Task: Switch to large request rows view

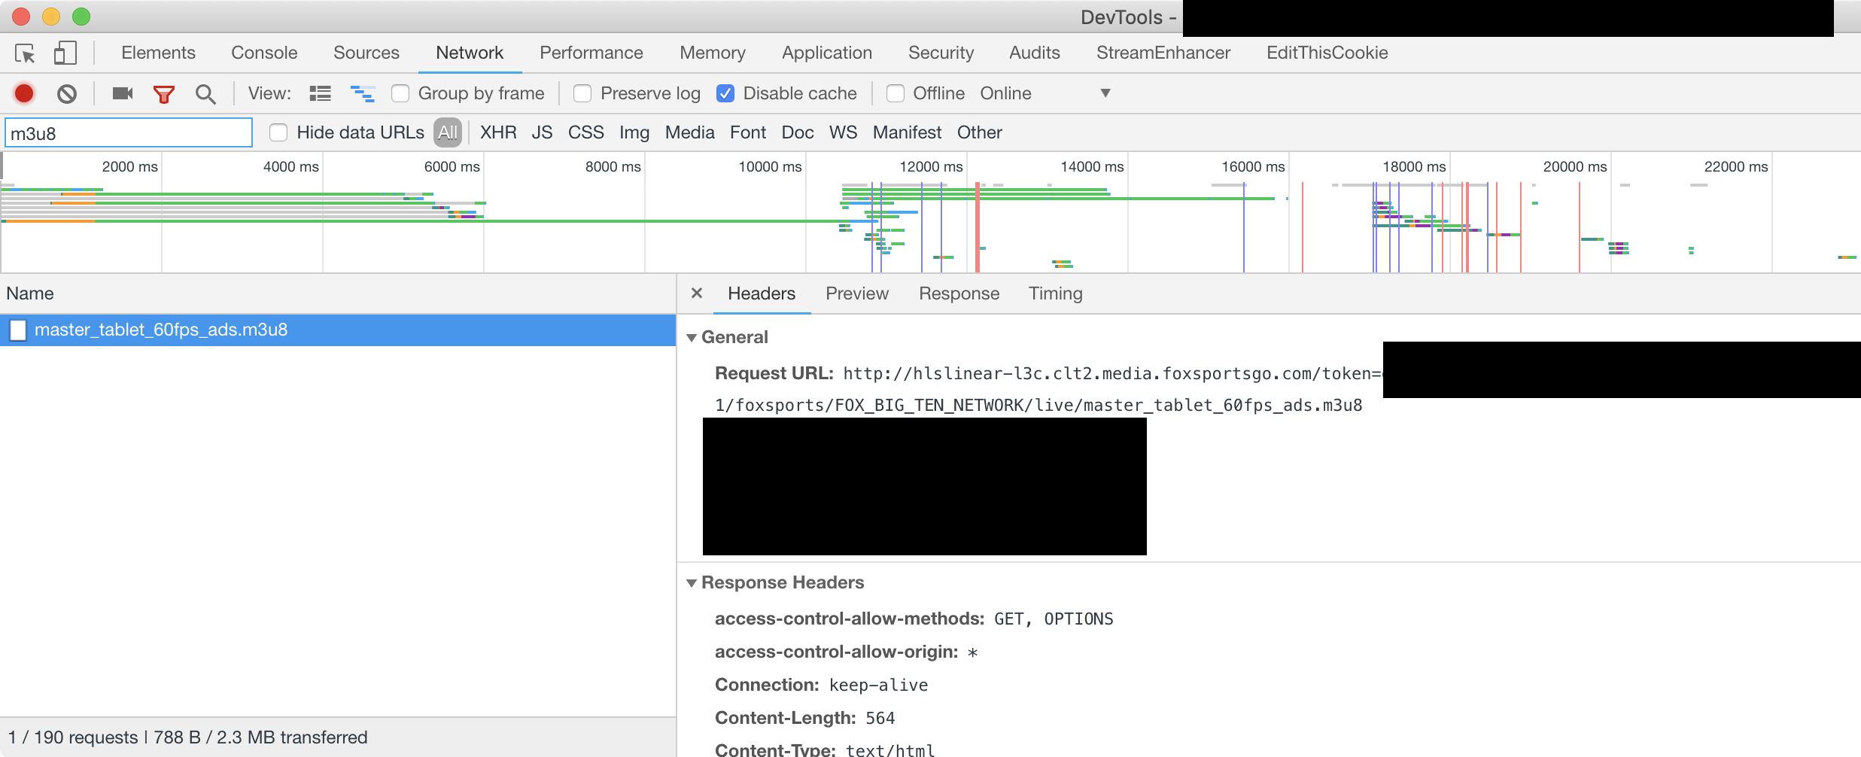Action: point(320,93)
